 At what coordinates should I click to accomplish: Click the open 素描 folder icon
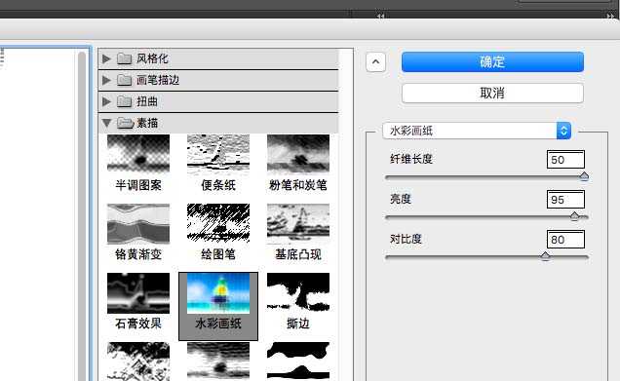point(126,123)
